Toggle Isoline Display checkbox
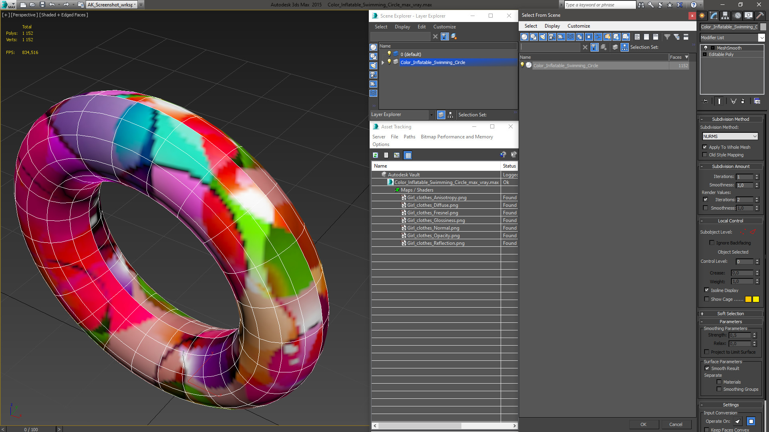The image size is (769, 432). tap(707, 290)
